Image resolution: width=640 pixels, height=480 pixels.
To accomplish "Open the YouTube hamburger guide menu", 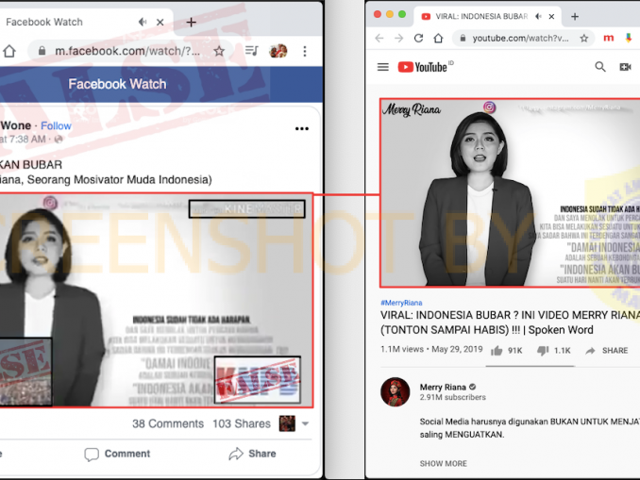I will (x=383, y=67).
